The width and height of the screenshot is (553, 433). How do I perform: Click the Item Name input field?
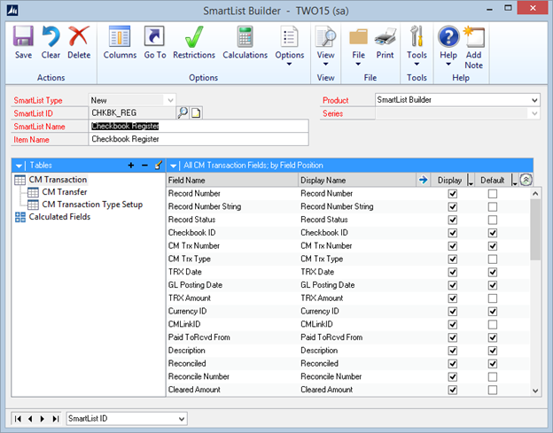(x=199, y=139)
